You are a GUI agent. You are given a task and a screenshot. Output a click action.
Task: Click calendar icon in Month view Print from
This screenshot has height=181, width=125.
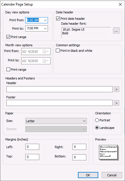46,52
